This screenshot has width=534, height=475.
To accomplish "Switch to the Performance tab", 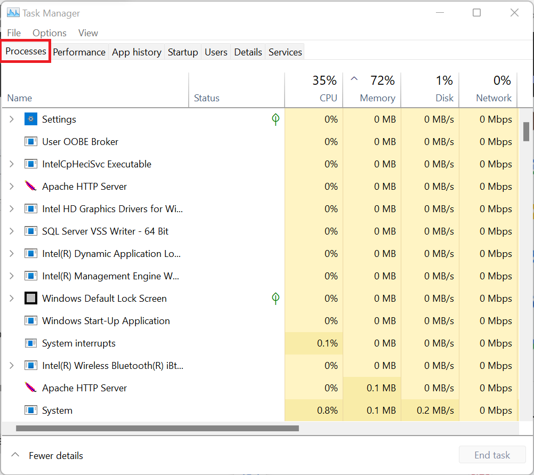I will pos(79,52).
